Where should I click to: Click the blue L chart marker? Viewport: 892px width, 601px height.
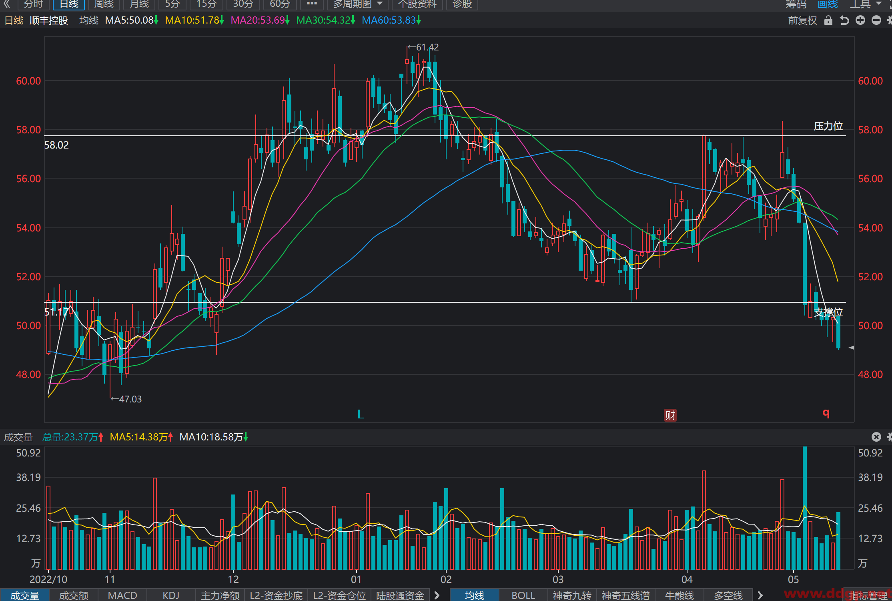tap(361, 414)
